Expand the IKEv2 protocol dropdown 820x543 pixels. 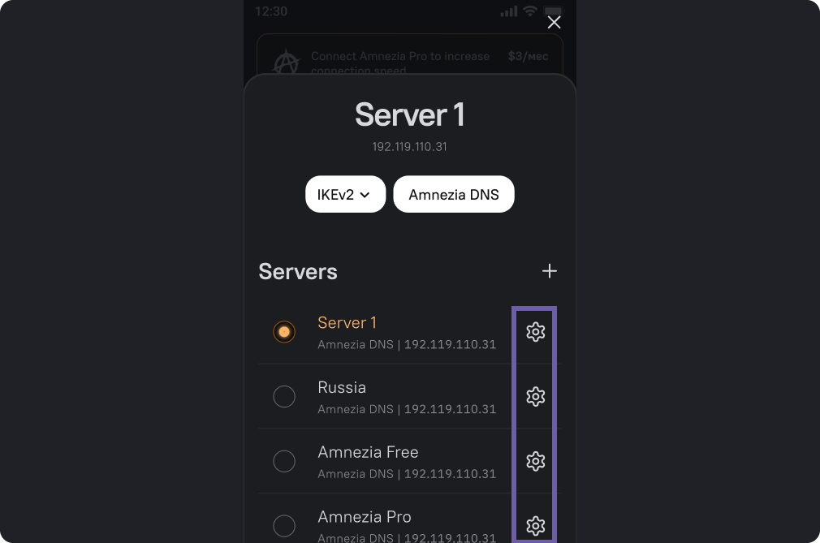coord(345,195)
